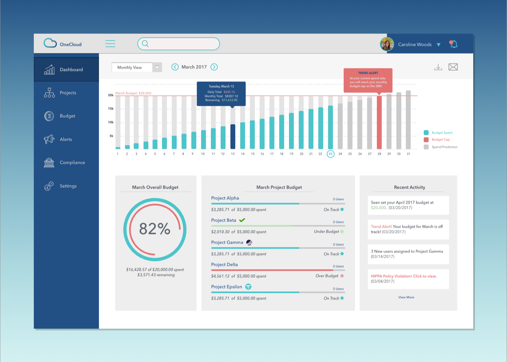The height and width of the screenshot is (362, 507).
Task: Open Project Alpha link
Action: click(225, 198)
